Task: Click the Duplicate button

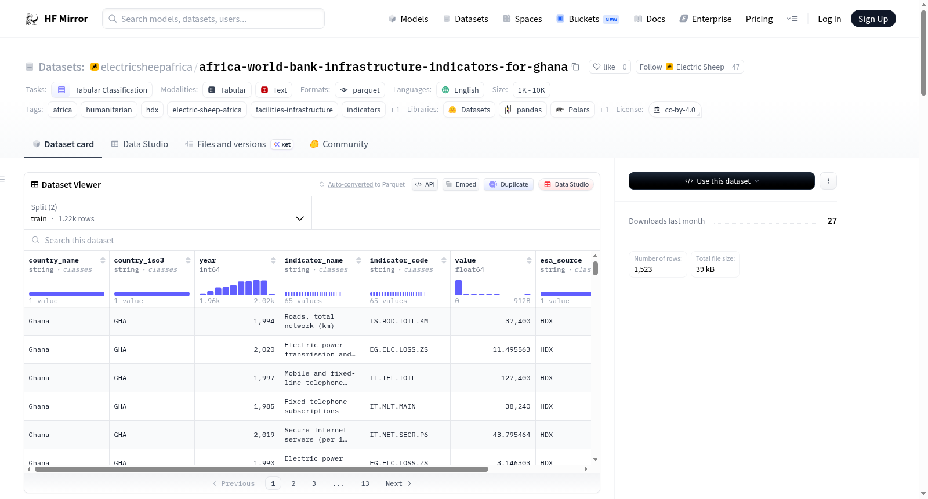Action: pos(508,184)
